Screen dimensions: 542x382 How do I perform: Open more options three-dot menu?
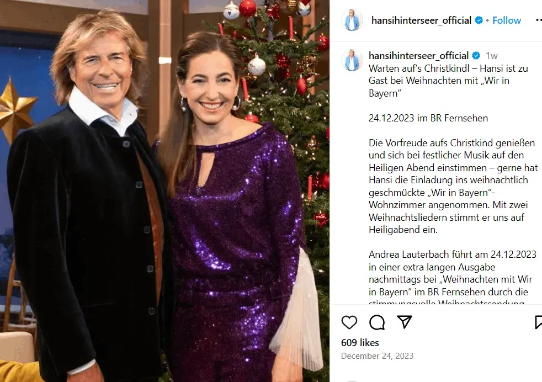539,20
